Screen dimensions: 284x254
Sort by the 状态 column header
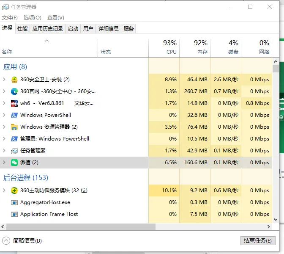(123, 48)
